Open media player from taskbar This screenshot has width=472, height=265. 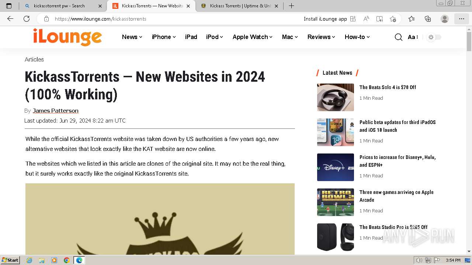tap(54, 260)
